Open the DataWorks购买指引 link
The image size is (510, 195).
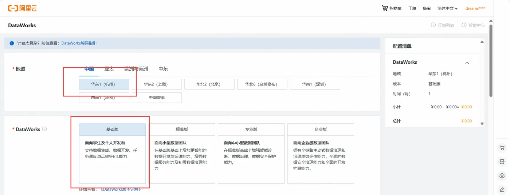point(79,43)
